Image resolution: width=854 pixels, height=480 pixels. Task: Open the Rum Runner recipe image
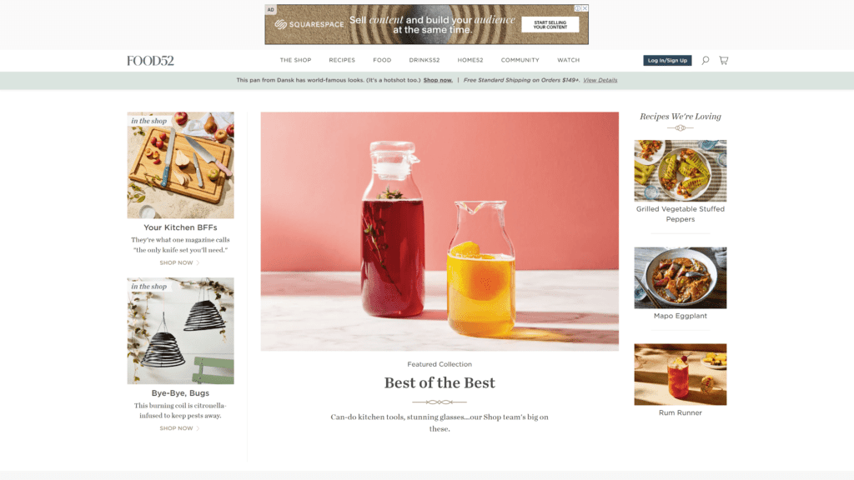(681, 374)
